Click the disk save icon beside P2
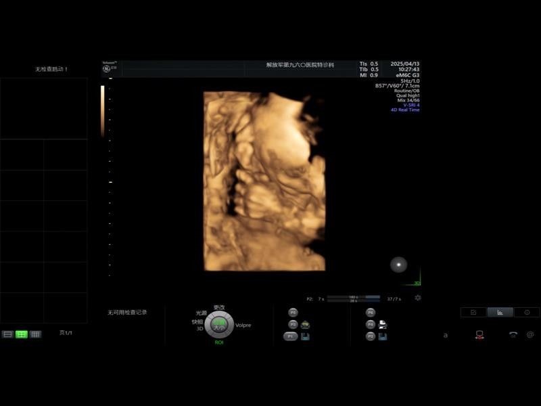Screen dimensions: 541x406 (383, 336)
